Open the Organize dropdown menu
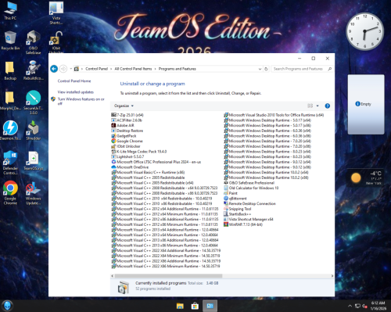This screenshot has height=312, width=391. [124, 106]
